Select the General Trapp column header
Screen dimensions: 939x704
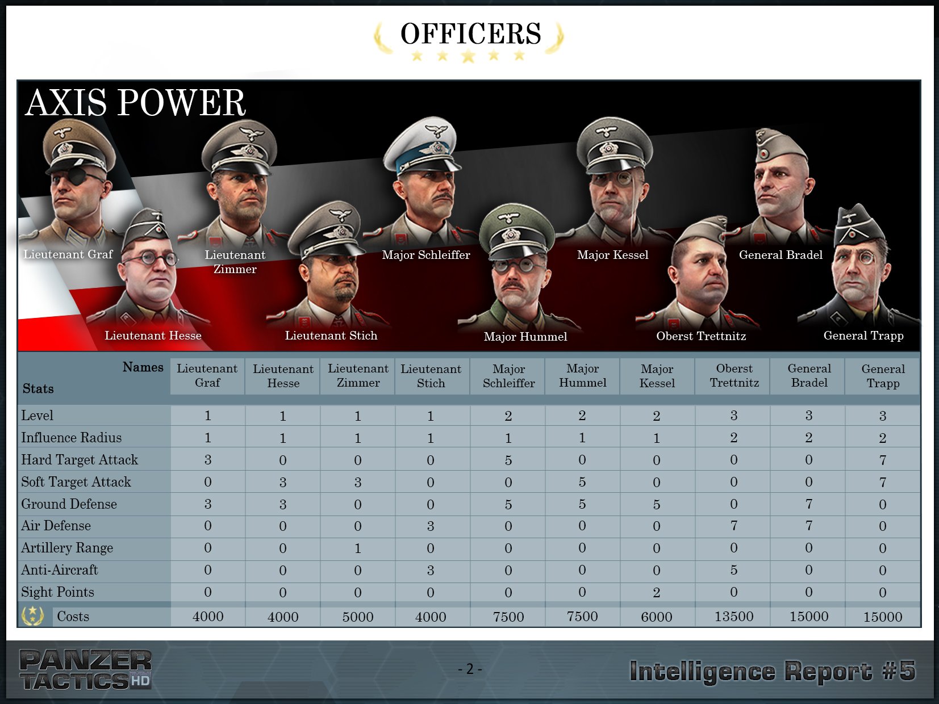883,376
